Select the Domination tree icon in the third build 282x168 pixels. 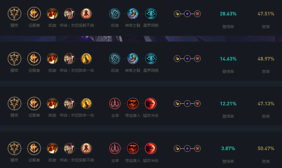(x=115, y=104)
